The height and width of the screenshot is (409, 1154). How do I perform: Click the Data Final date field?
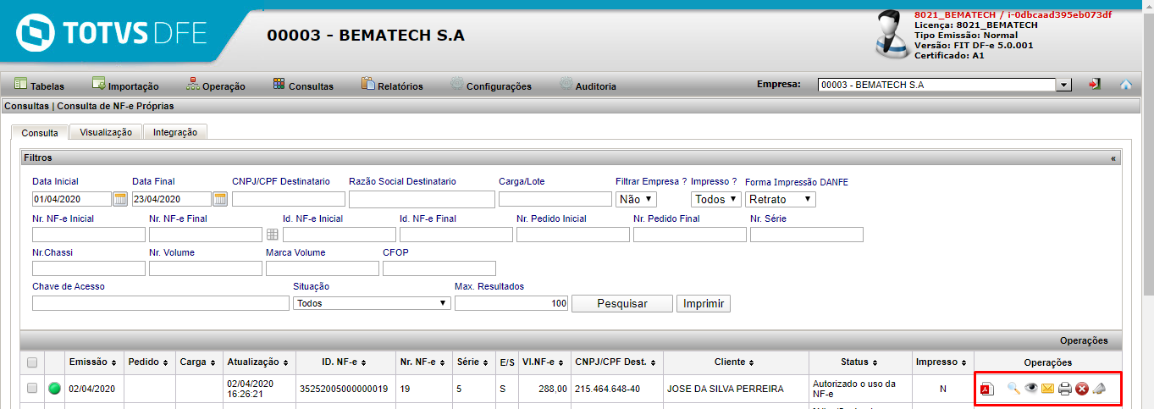tap(172, 199)
